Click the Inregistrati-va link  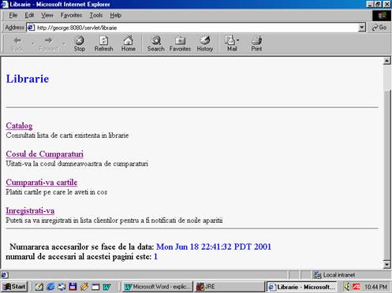[x=30, y=211]
